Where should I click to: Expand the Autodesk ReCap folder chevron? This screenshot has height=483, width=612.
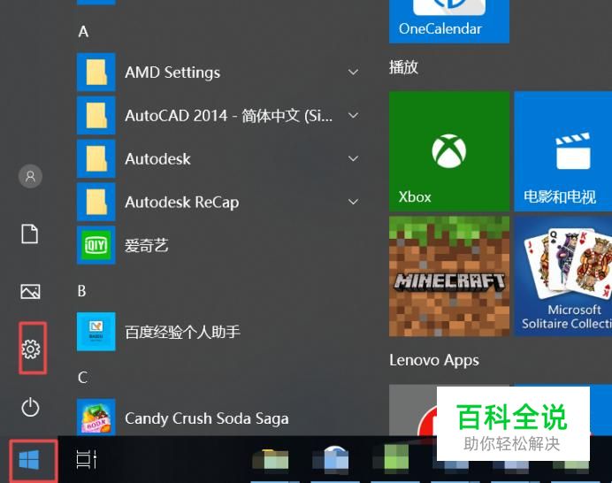click(x=353, y=202)
